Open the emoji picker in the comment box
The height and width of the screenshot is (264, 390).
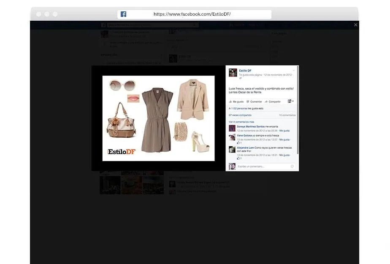click(x=292, y=166)
